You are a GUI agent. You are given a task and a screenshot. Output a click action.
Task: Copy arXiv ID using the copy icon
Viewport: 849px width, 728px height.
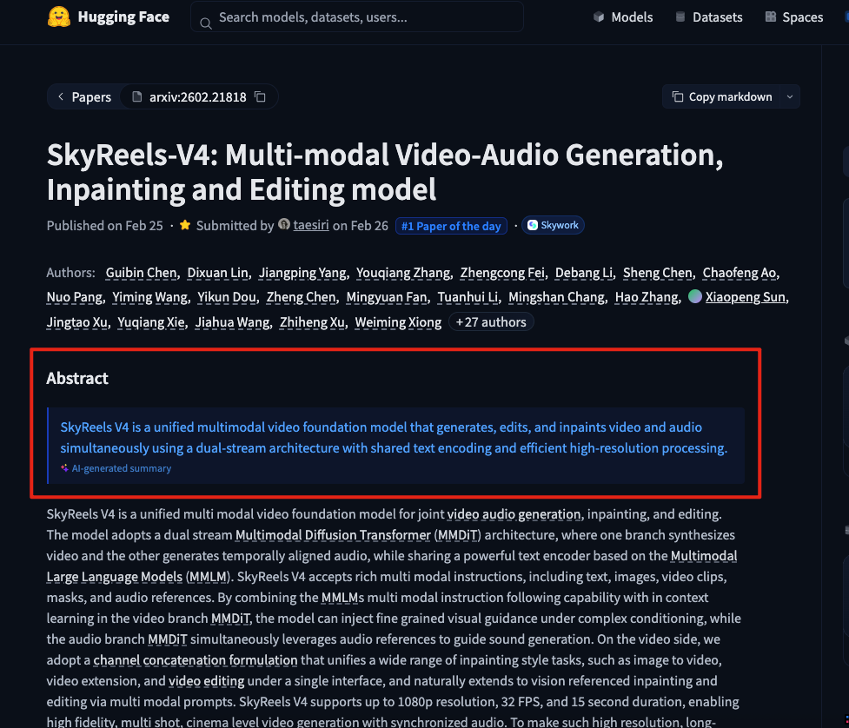tap(260, 97)
